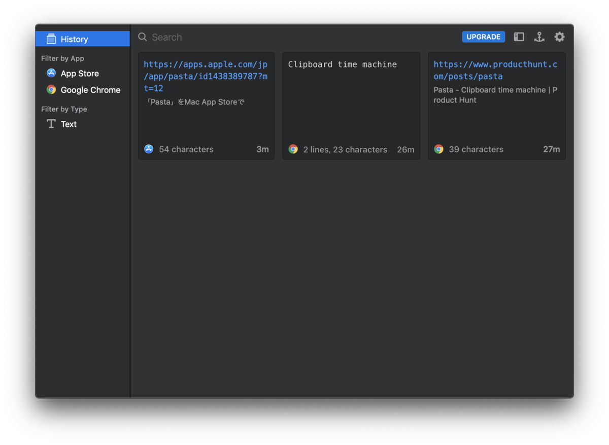Select the "Clipboard time machine" text clip

tap(343, 65)
